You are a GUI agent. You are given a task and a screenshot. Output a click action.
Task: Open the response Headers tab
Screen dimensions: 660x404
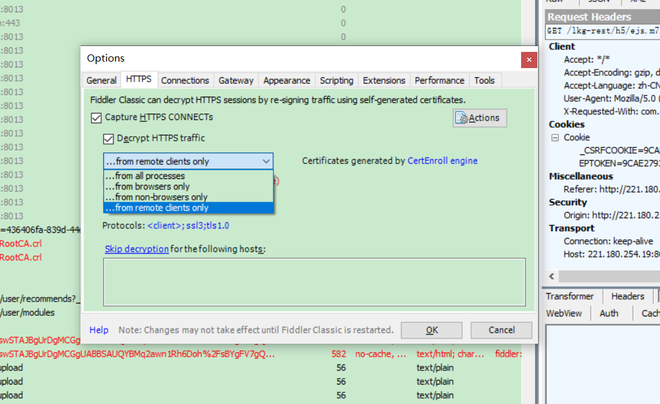point(628,296)
